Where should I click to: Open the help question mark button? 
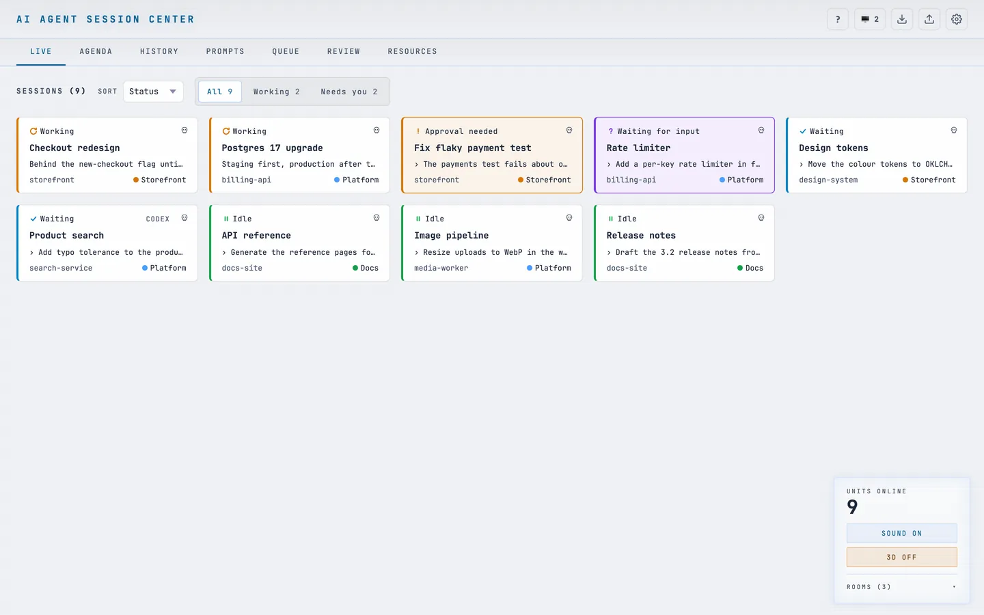tap(838, 19)
